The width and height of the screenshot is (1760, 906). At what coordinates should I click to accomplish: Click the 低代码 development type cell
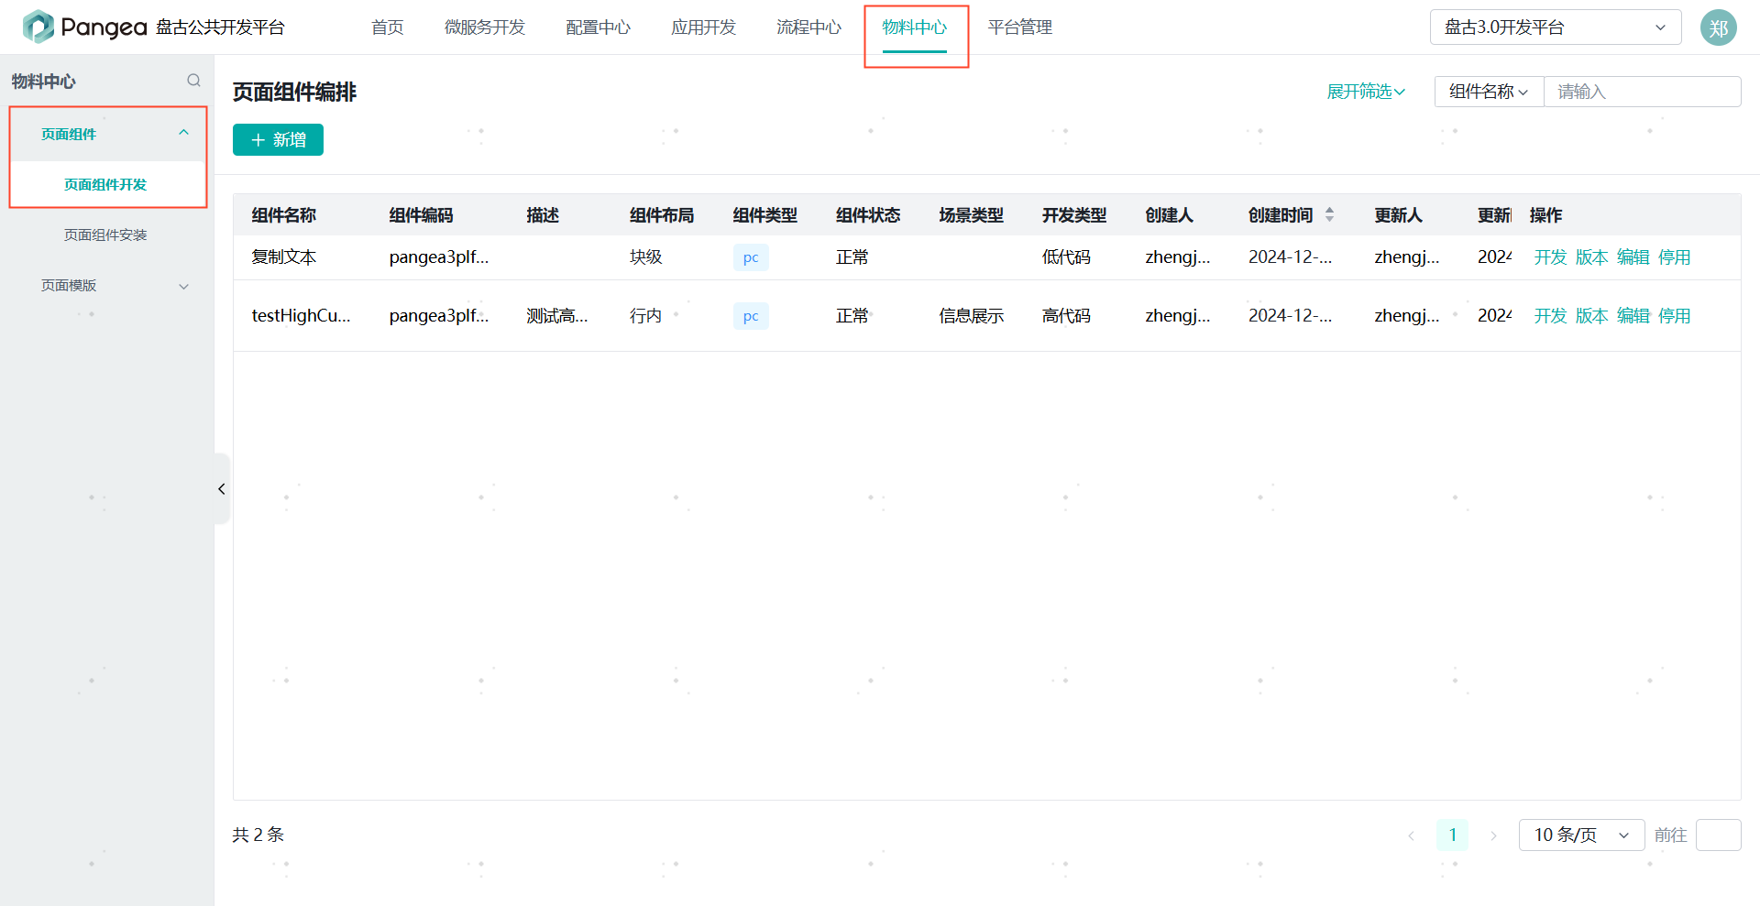1066,257
